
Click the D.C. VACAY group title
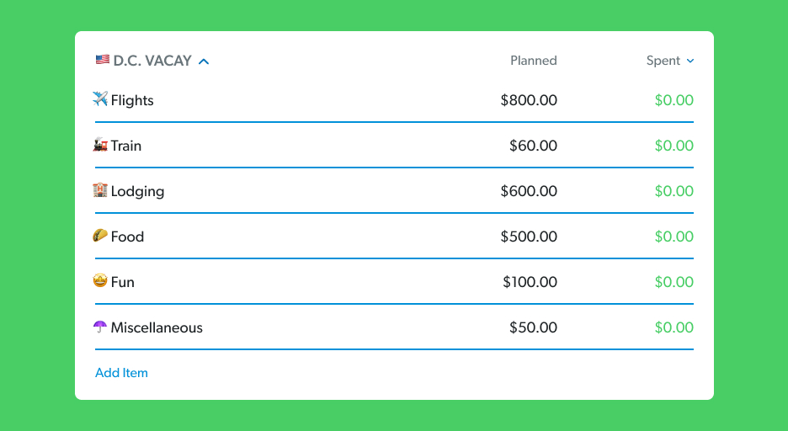[x=152, y=61]
